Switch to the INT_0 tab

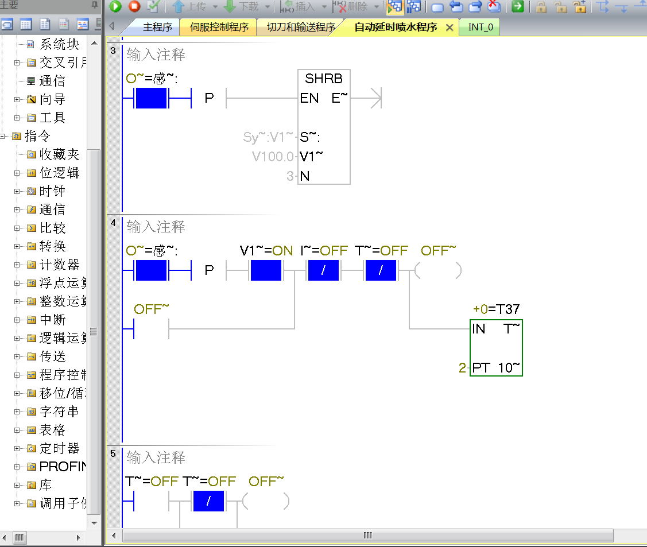pyautogui.click(x=480, y=27)
